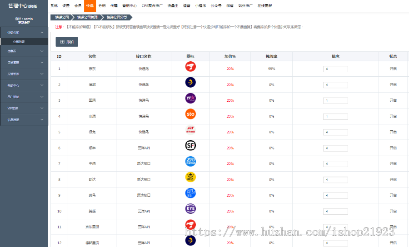Image resolution: width=409 pixels, height=247 pixels.
Task: Collapse the 快递公司 sidebar section
Action: click(x=24, y=33)
